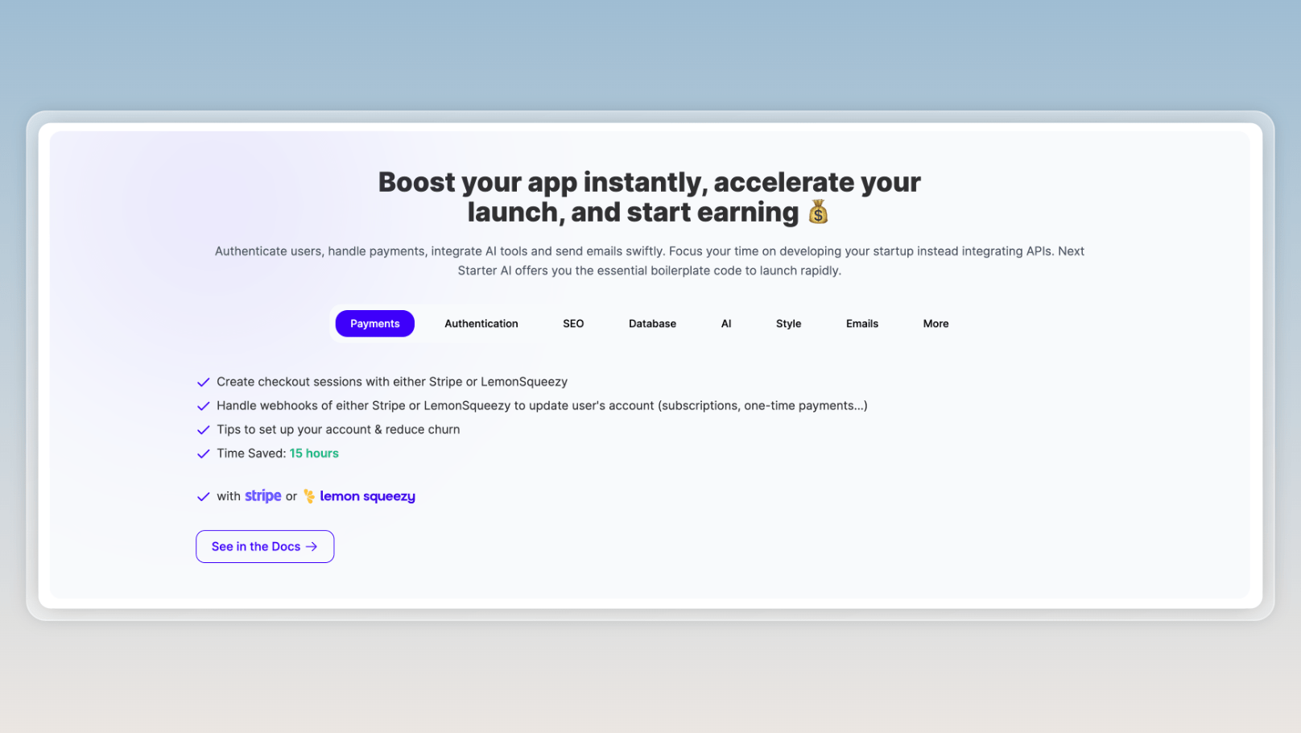This screenshot has width=1301, height=733.
Task: Select the Payments tab
Action: tap(374, 324)
